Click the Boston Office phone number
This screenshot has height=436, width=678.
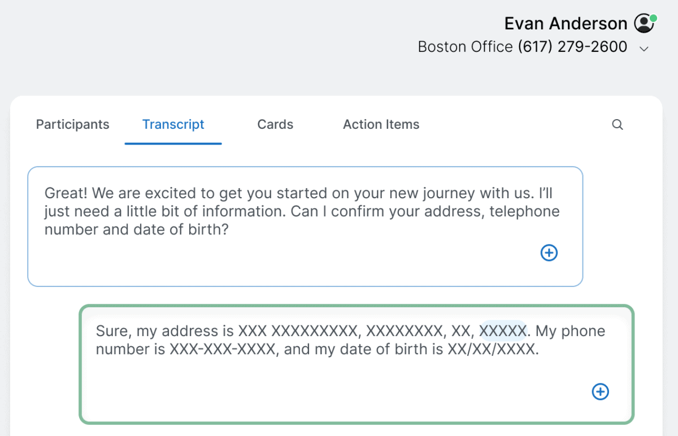(572, 46)
